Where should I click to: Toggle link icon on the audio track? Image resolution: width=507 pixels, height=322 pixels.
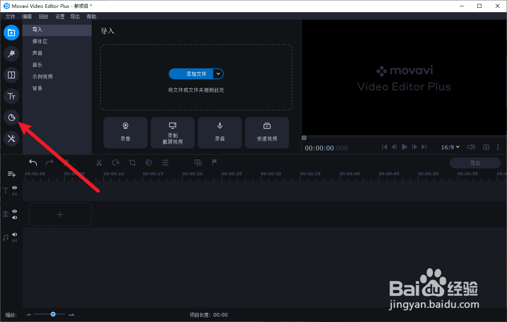point(15,241)
